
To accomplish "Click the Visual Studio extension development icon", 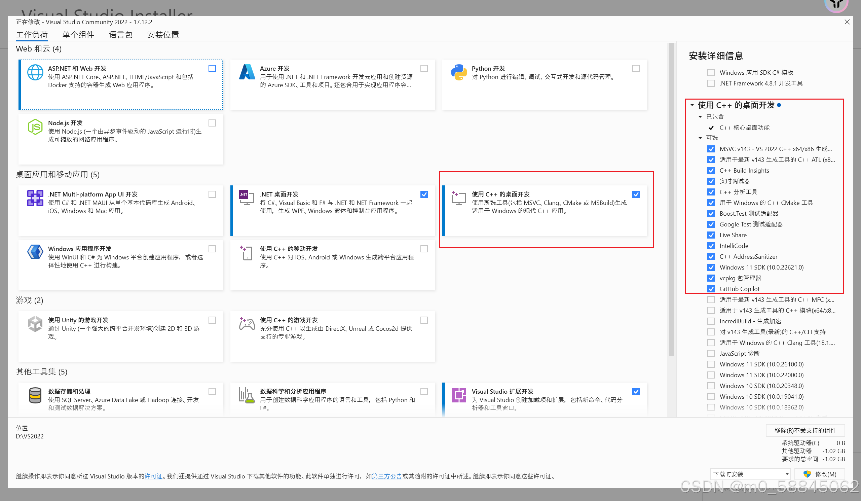I will 459,395.
